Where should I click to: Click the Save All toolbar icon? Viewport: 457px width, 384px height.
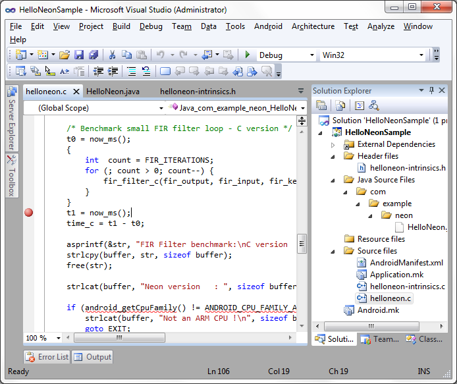pos(93,55)
